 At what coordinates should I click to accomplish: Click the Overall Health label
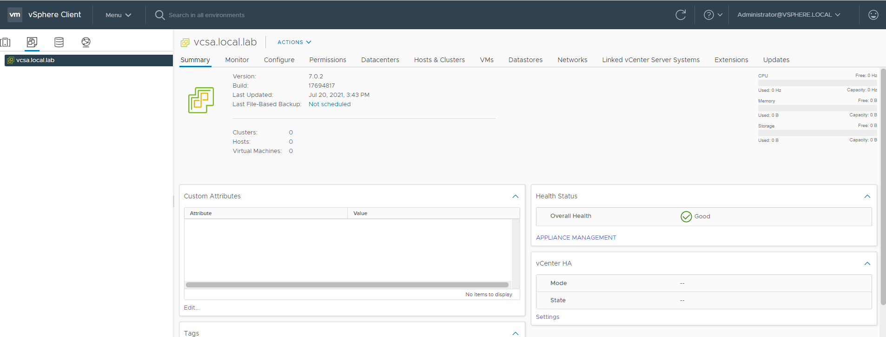[x=571, y=216]
